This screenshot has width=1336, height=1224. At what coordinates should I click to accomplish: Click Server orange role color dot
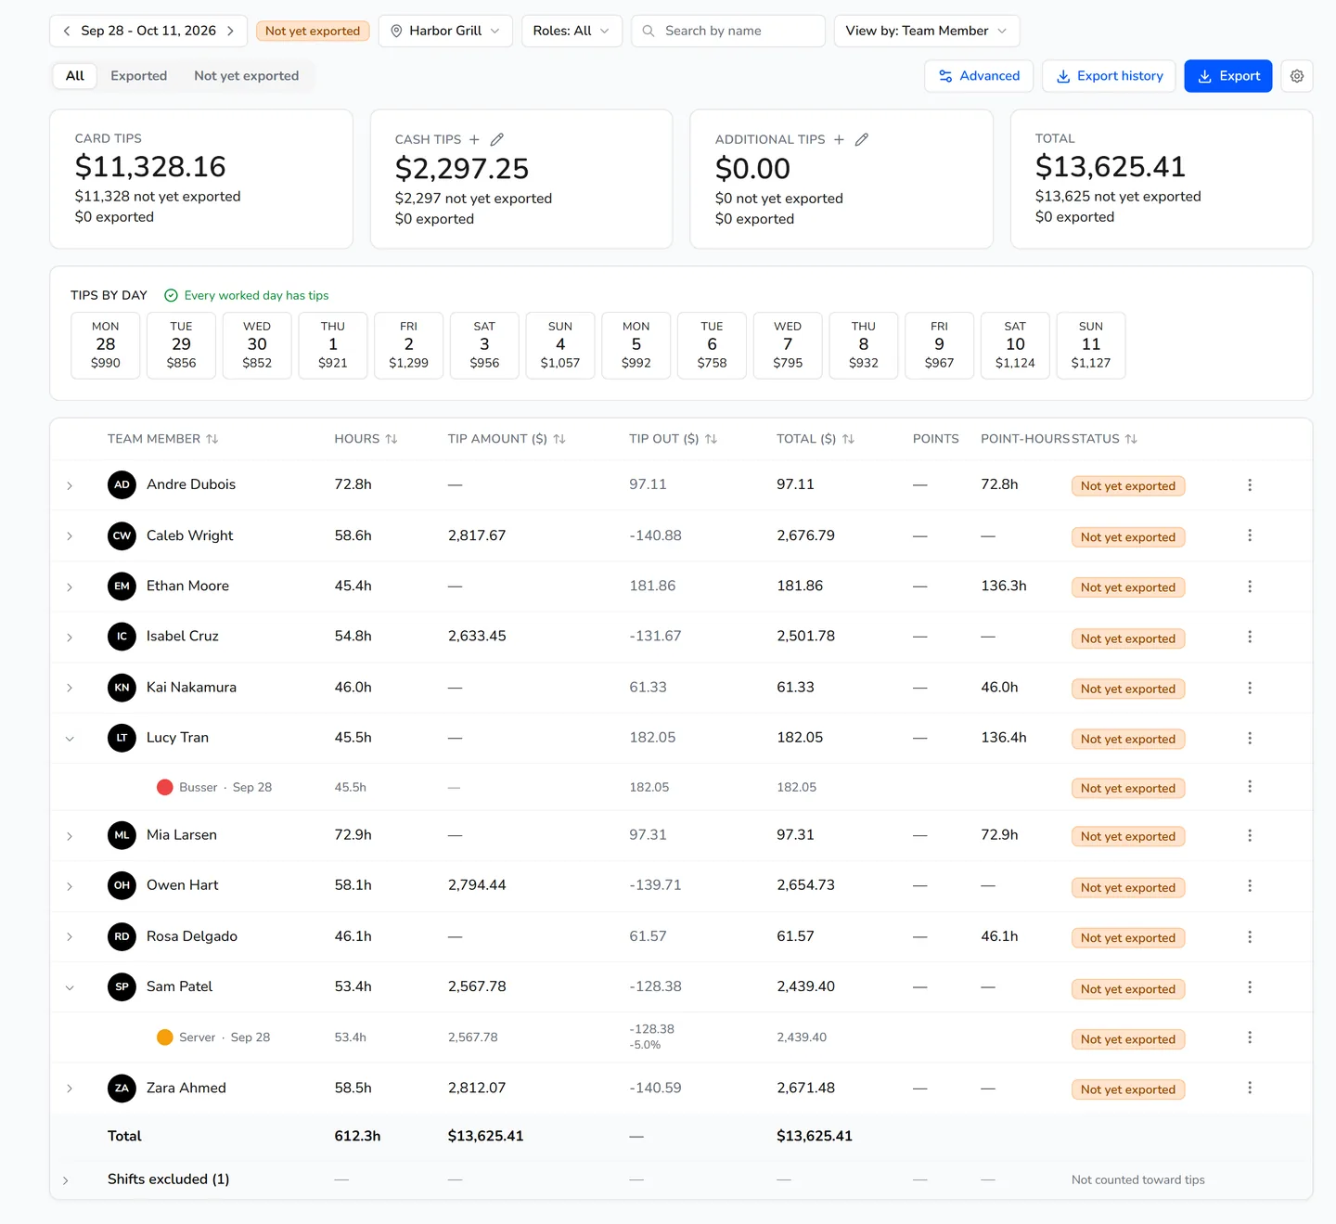tap(165, 1037)
